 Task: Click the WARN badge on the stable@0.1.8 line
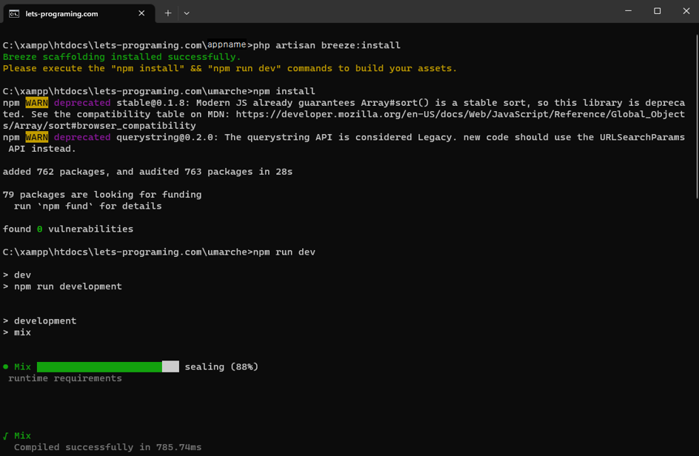pyautogui.click(x=36, y=103)
